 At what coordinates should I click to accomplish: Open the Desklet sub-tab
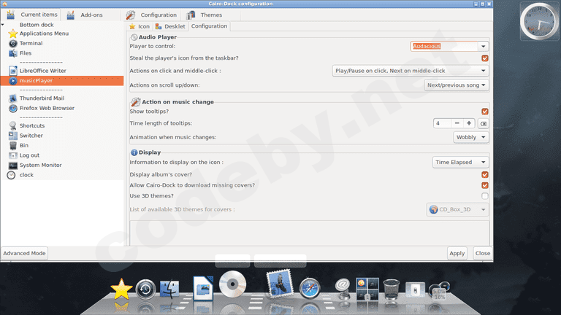(170, 26)
